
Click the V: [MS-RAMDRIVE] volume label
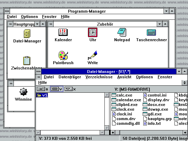pos(132,89)
